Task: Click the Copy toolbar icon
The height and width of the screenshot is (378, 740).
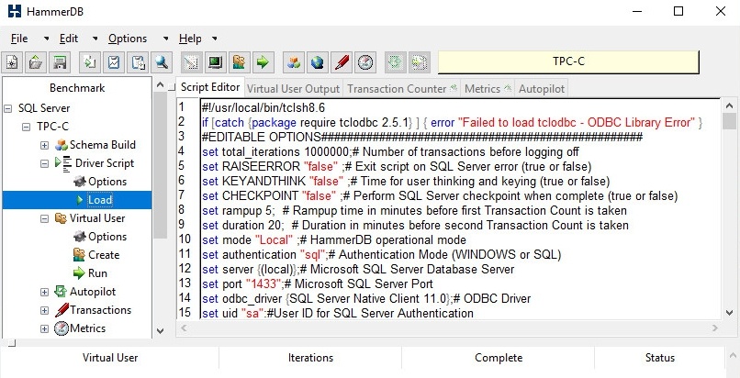Action: 89,62
